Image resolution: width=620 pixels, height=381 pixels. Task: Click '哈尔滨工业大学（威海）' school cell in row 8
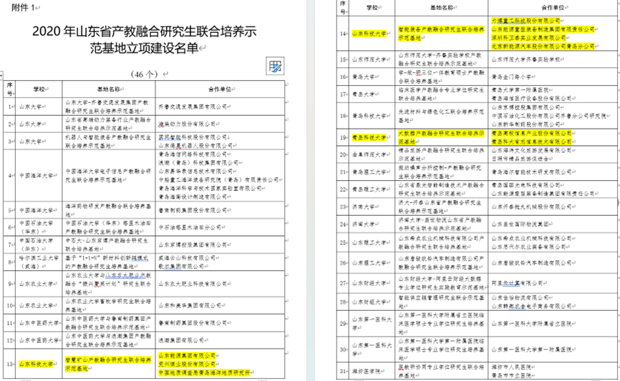[x=39, y=262]
